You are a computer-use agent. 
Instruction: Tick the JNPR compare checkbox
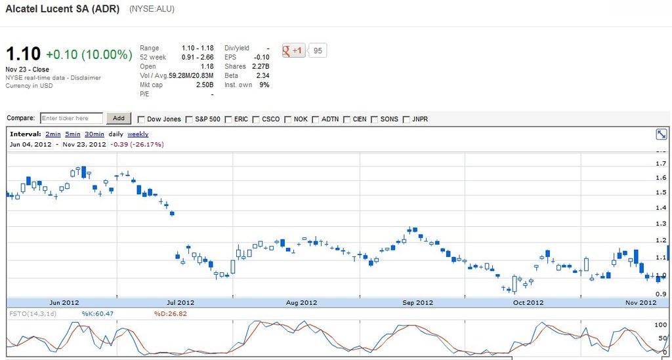pos(406,119)
